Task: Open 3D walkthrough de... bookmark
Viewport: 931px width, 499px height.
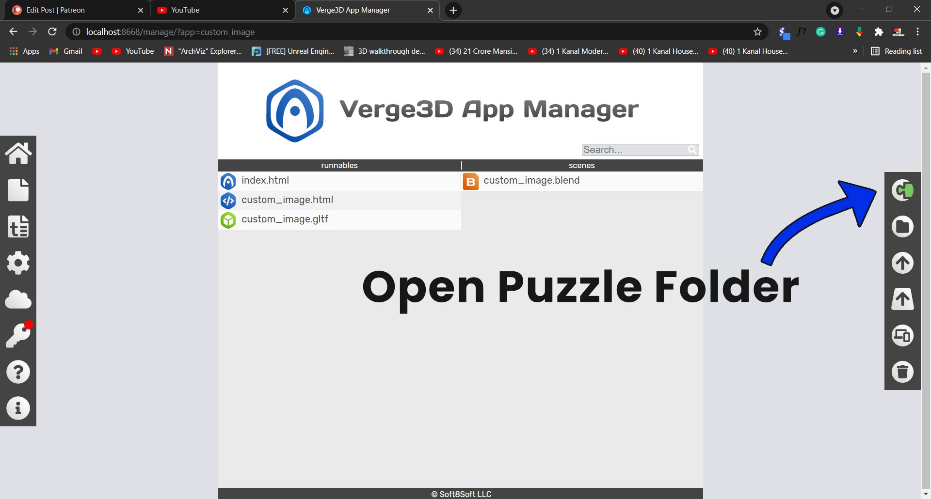Action: (x=385, y=51)
